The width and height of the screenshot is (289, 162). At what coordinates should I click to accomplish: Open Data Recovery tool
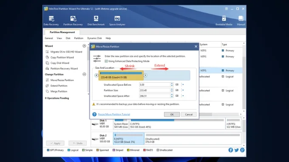pos(51,21)
